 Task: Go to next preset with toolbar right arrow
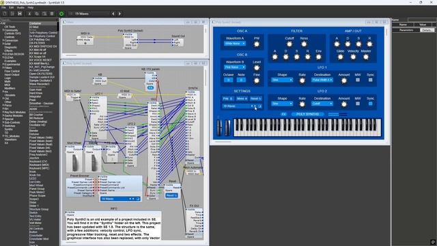tap(120, 14)
